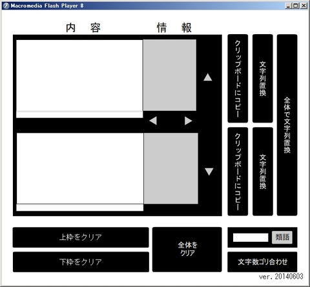Image resolution: width=310 pixels, height=287 pixels.
Task: Click the thin field under the lower text area
Action: (x=80, y=208)
